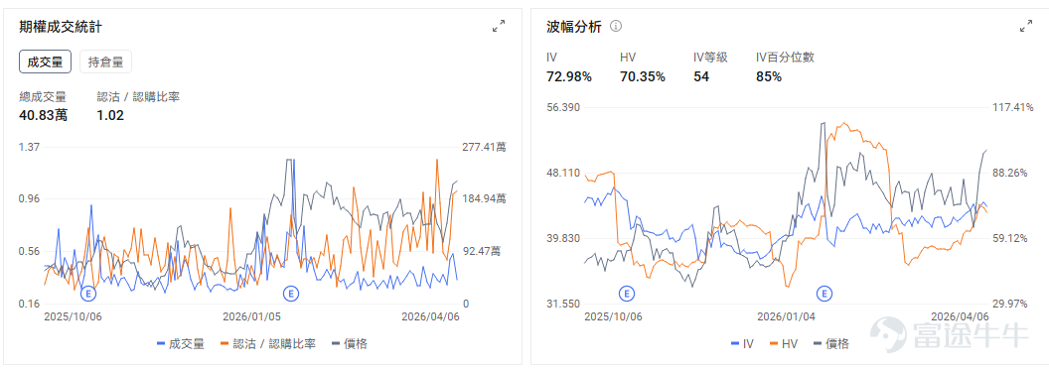Screen dimensions: 1049x371
Task: Click the 48.110 price axis label
Action: point(563,173)
